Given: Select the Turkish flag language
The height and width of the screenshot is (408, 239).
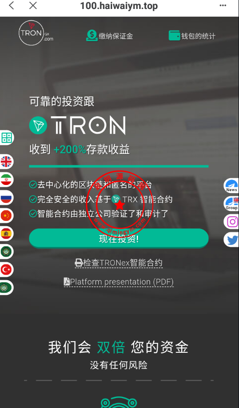Looking at the screenshot, I should [x=6, y=270].
